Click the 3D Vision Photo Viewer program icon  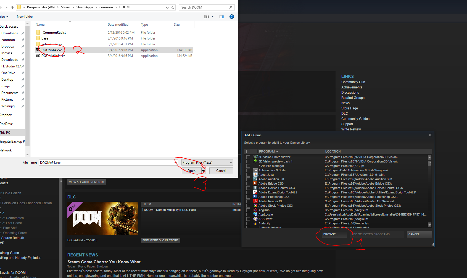tap(255, 157)
